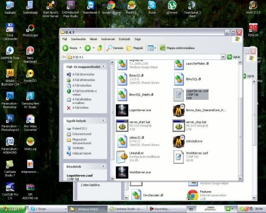
Task: Click the green forward arrow
Action: 88,48
